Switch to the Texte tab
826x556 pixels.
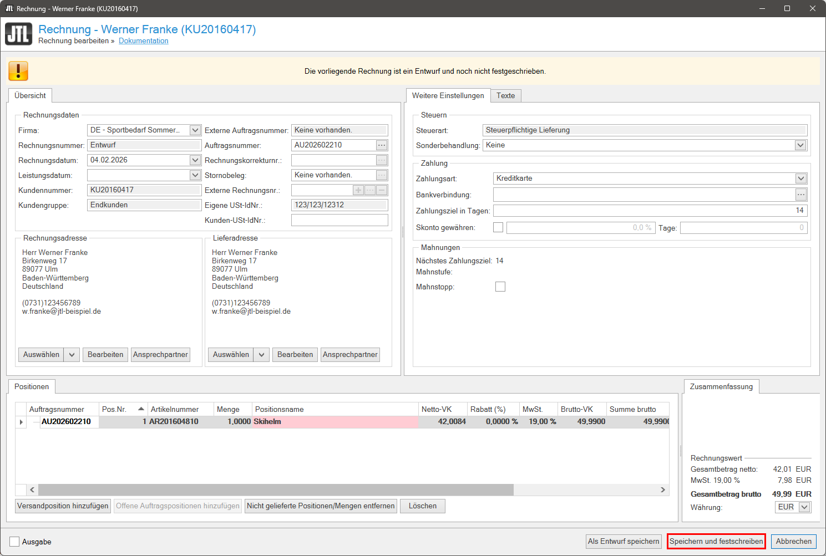tap(505, 95)
